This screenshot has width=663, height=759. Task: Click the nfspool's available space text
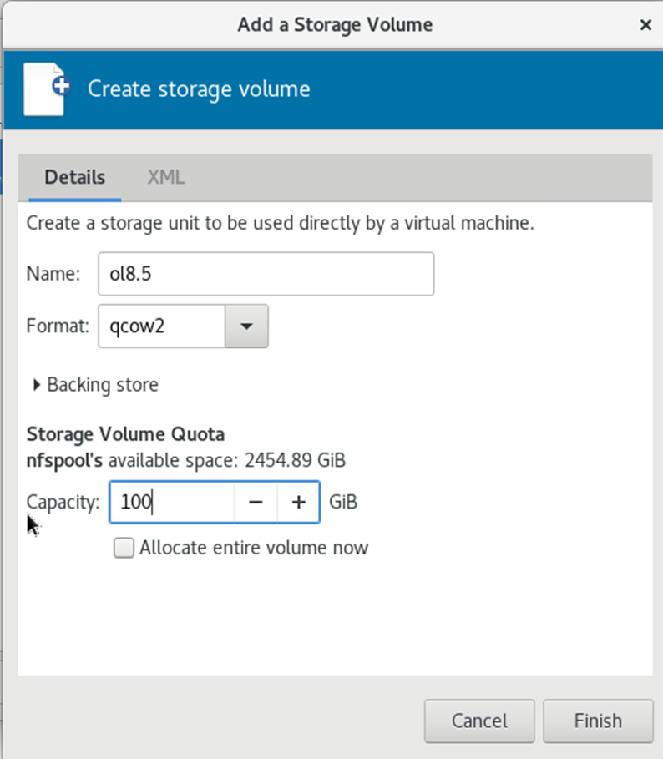[x=186, y=460]
